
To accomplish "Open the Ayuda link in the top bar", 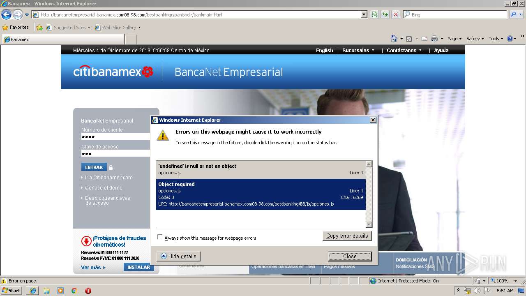I will pyautogui.click(x=441, y=51).
